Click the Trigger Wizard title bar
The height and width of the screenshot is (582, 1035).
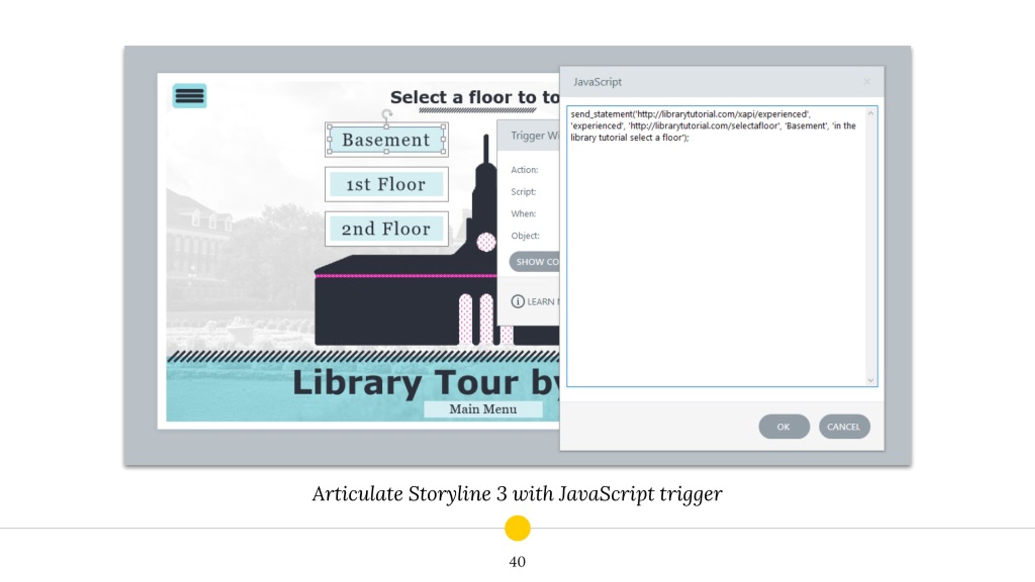click(528, 135)
